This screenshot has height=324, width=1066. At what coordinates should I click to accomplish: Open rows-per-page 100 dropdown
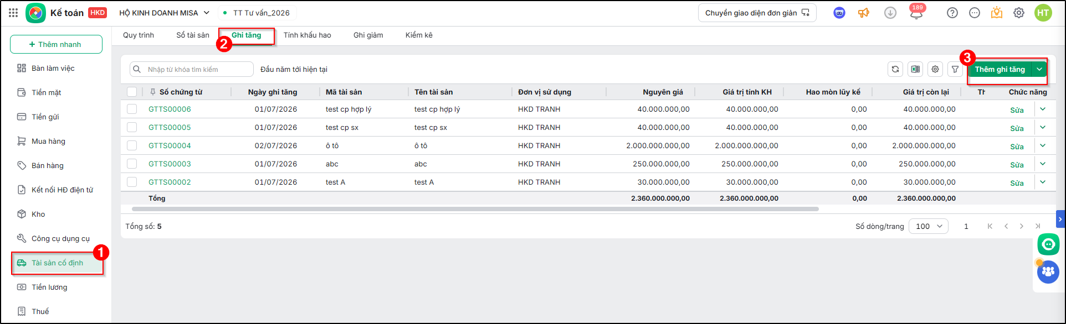click(x=929, y=226)
